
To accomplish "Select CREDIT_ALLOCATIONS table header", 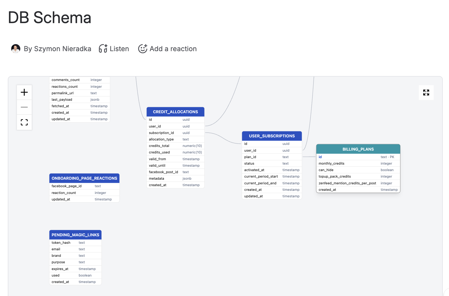I will click(175, 112).
